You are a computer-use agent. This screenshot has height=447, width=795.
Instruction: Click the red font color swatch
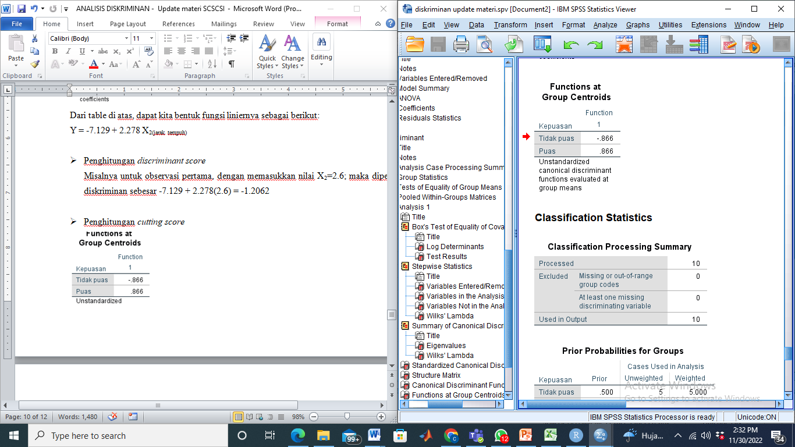click(x=94, y=64)
